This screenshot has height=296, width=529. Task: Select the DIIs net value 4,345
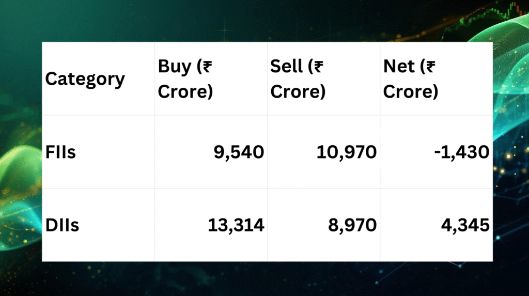[465, 225]
